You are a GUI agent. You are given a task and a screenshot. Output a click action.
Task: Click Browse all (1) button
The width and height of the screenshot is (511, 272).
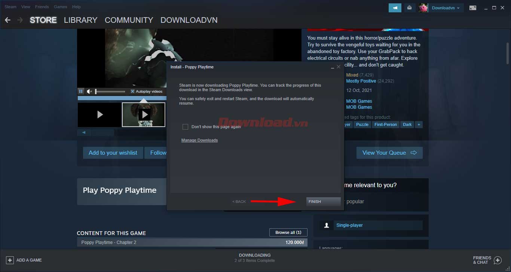pyautogui.click(x=288, y=232)
